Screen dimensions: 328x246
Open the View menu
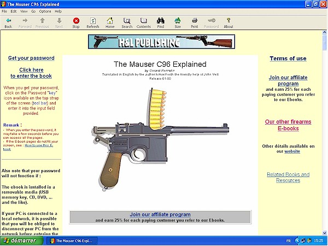pyautogui.click(x=24, y=11)
